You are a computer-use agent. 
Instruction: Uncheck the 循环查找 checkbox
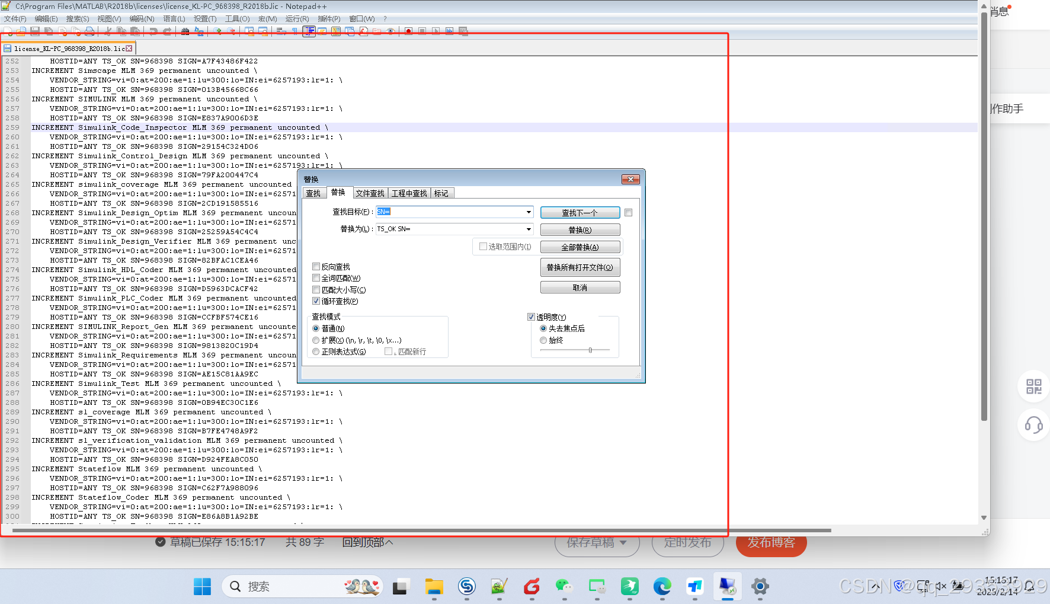click(x=316, y=301)
